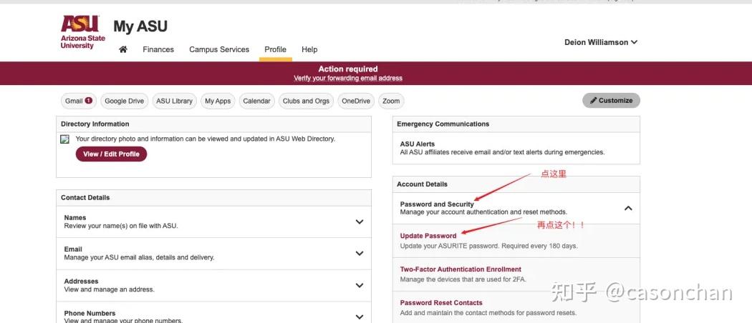Open Two-Factor Authentication Enrollment link
Screen dimensions: 752x323
[x=461, y=269]
